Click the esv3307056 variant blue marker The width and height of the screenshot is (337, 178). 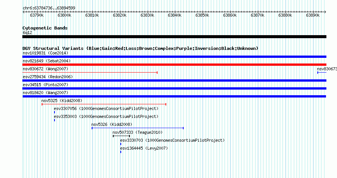pos(55,112)
